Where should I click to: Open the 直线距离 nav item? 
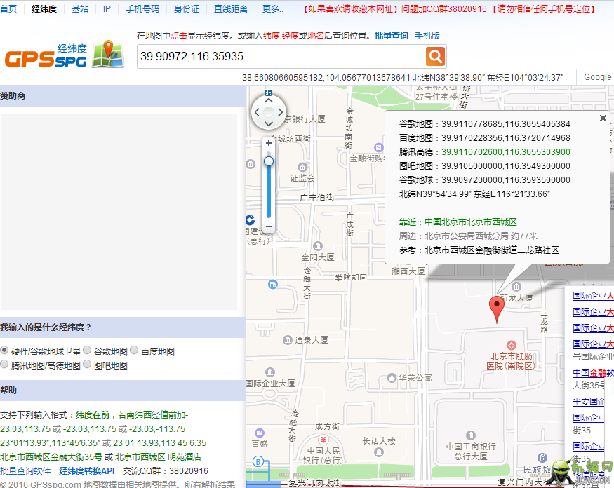tap(231, 8)
